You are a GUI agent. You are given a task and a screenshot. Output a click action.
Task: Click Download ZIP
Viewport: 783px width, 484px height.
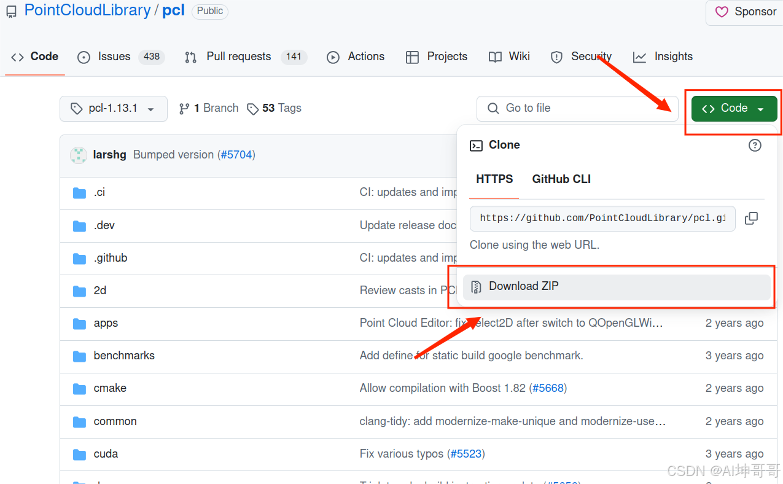coord(617,287)
